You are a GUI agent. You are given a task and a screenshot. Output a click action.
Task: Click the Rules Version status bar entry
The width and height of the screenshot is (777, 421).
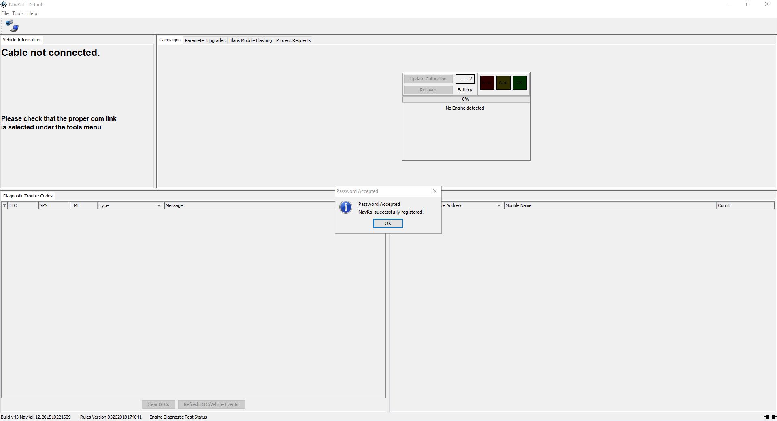tap(111, 417)
